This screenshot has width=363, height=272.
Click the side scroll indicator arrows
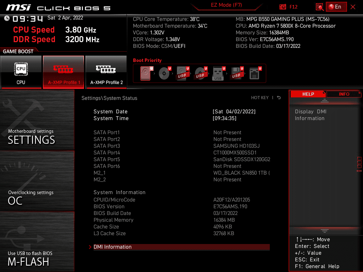pyautogui.click(x=359, y=171)
